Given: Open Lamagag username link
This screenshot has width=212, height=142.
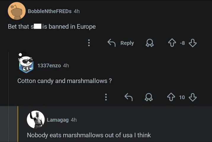Looking at the screenshot, I should (x=58, y=120).
